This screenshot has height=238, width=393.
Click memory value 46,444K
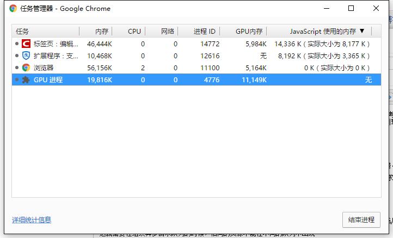click(x=100, y=44)
